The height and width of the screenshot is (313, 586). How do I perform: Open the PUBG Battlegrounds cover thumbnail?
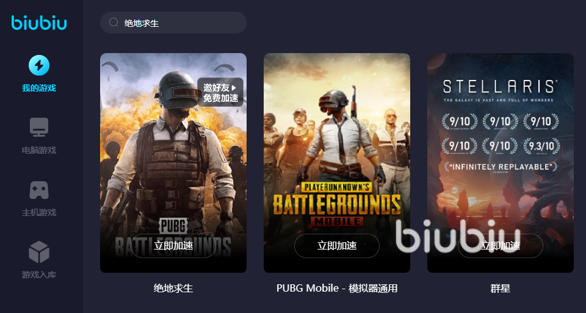tap(173, 163)
